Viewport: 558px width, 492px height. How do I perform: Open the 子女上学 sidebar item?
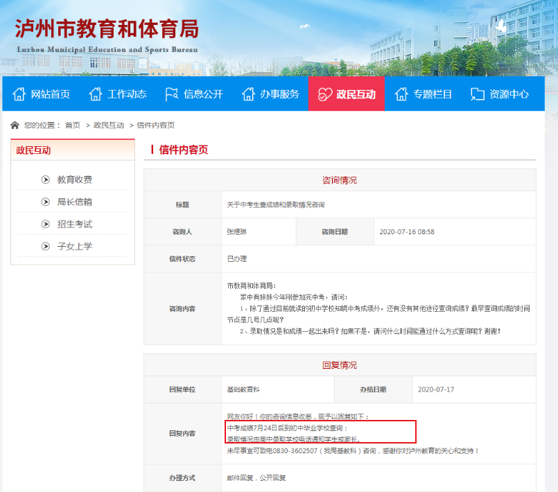pyautogui.click(x=74, y=246)
